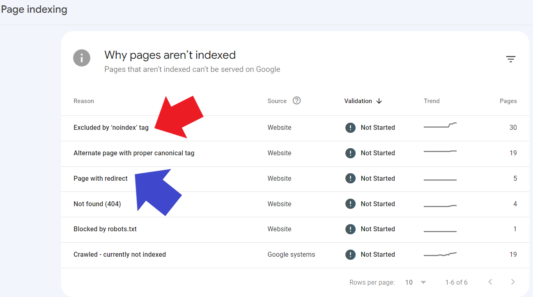The height and width of the screenshot is (297, 533).
Task: Open the 'Excluded by noindex tag' reason details
Action: click(x=111, y=127)
